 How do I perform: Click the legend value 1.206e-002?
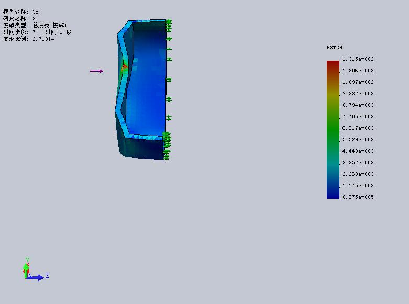coord(358,71)
